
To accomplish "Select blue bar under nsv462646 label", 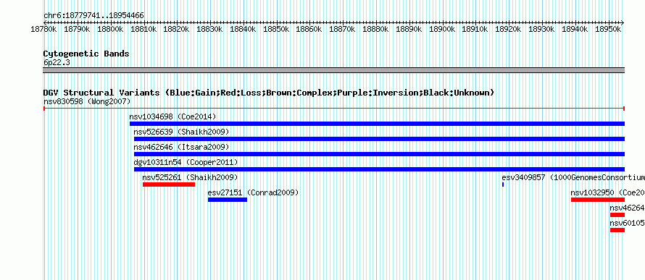I will [379, 154].
